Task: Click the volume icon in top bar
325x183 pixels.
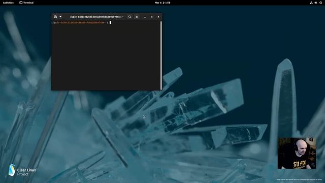Action: point(316,3)
